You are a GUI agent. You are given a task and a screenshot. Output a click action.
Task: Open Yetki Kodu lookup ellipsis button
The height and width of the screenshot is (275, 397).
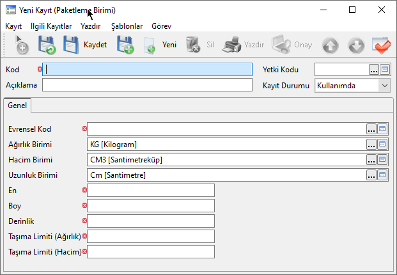point(373,70)
